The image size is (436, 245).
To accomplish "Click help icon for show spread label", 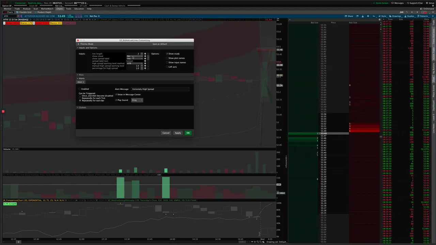I will [x=145, y=59].
